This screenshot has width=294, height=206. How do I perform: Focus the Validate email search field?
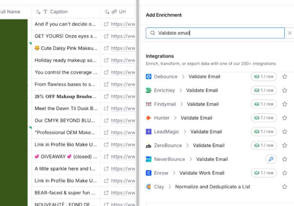pyautogui.click(x=215, y=33)
